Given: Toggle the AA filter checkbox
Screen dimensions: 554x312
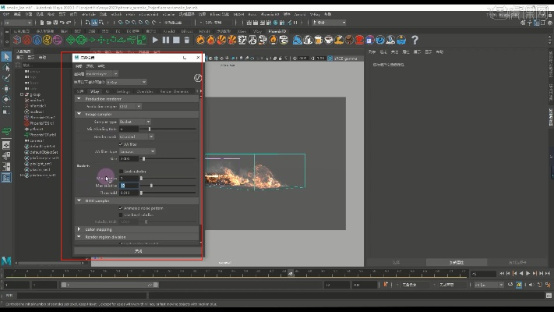Looking at the screenshot, I should [x=122, y=144].
